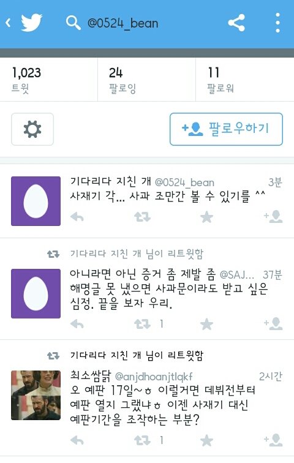Follow author of the 3분 tweet
The height and width of the screenshot is (463, 294).
click(x=273, y=217)
